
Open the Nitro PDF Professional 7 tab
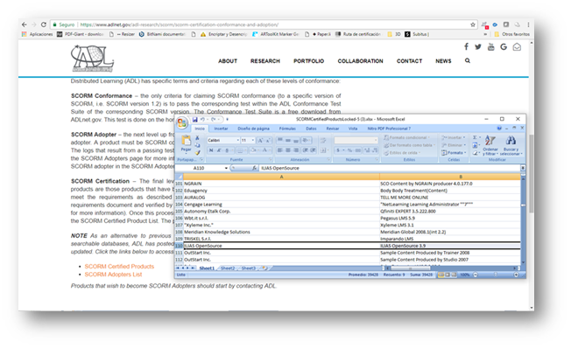coord(389,129)
